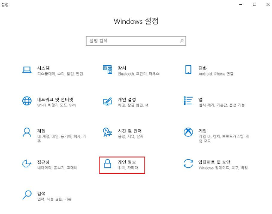This screenshot has width=272, height=214.
Task: Open the 검색 magnifying glass icon
Action: [27, 195]
